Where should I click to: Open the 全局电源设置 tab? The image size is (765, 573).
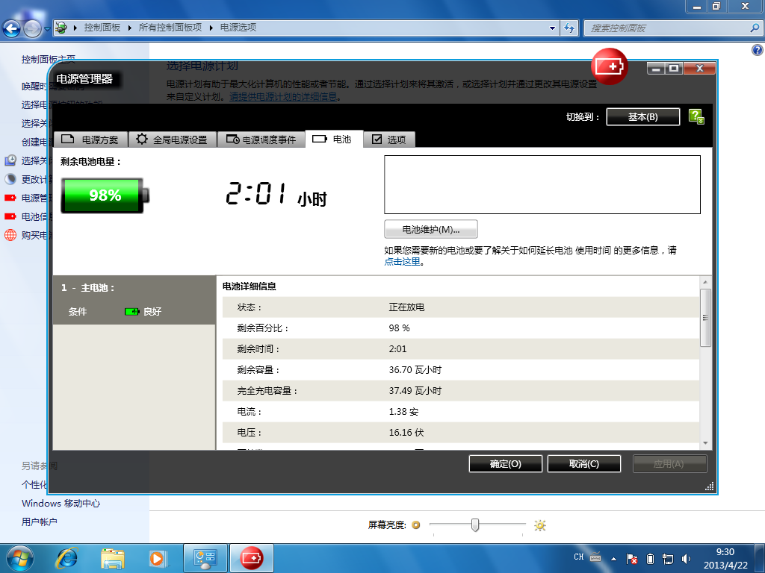click(x=173, y=140)
